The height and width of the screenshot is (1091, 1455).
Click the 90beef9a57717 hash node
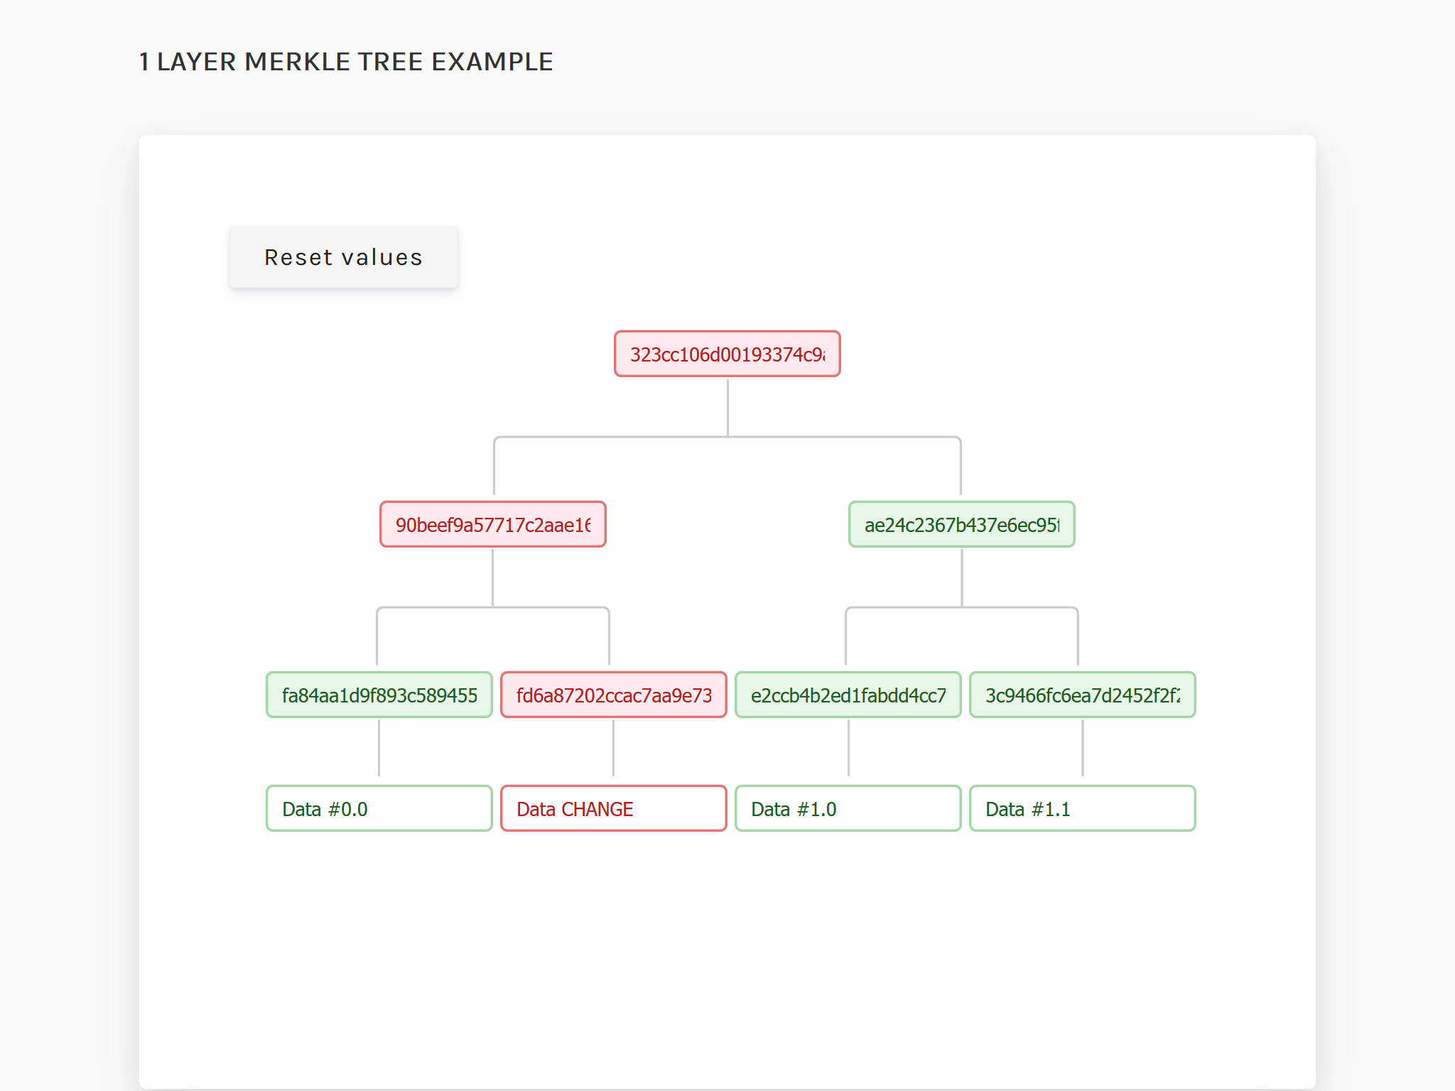(492, 524)
